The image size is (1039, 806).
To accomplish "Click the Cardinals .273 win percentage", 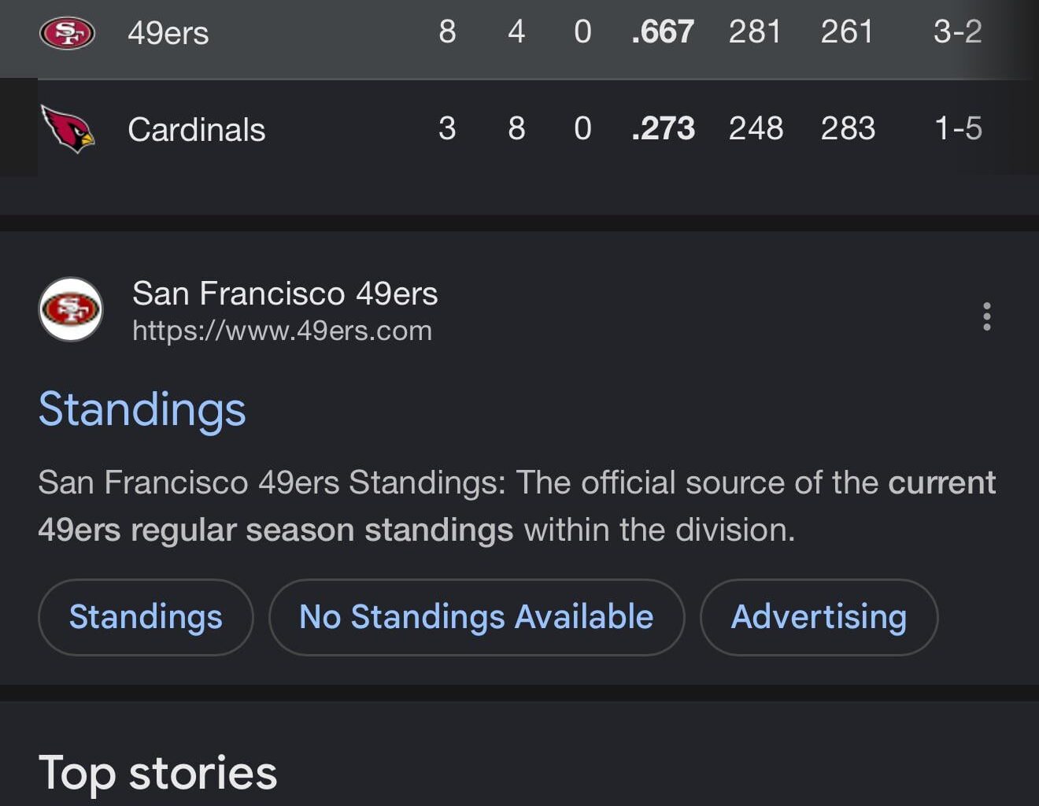I will tap(663, 128).
